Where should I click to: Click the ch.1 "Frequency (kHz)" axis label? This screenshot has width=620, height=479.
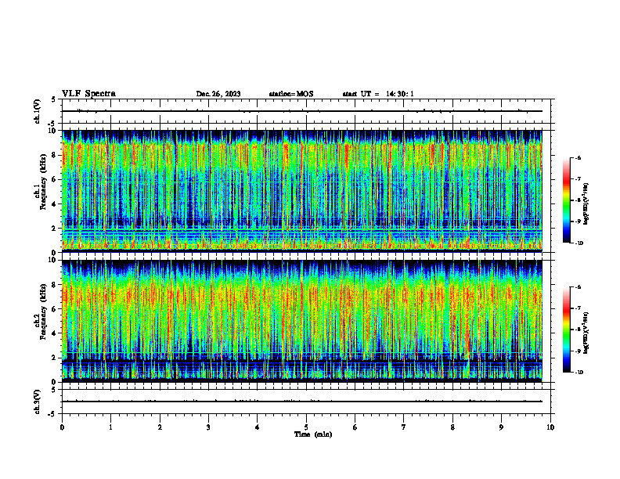(44, 182)
